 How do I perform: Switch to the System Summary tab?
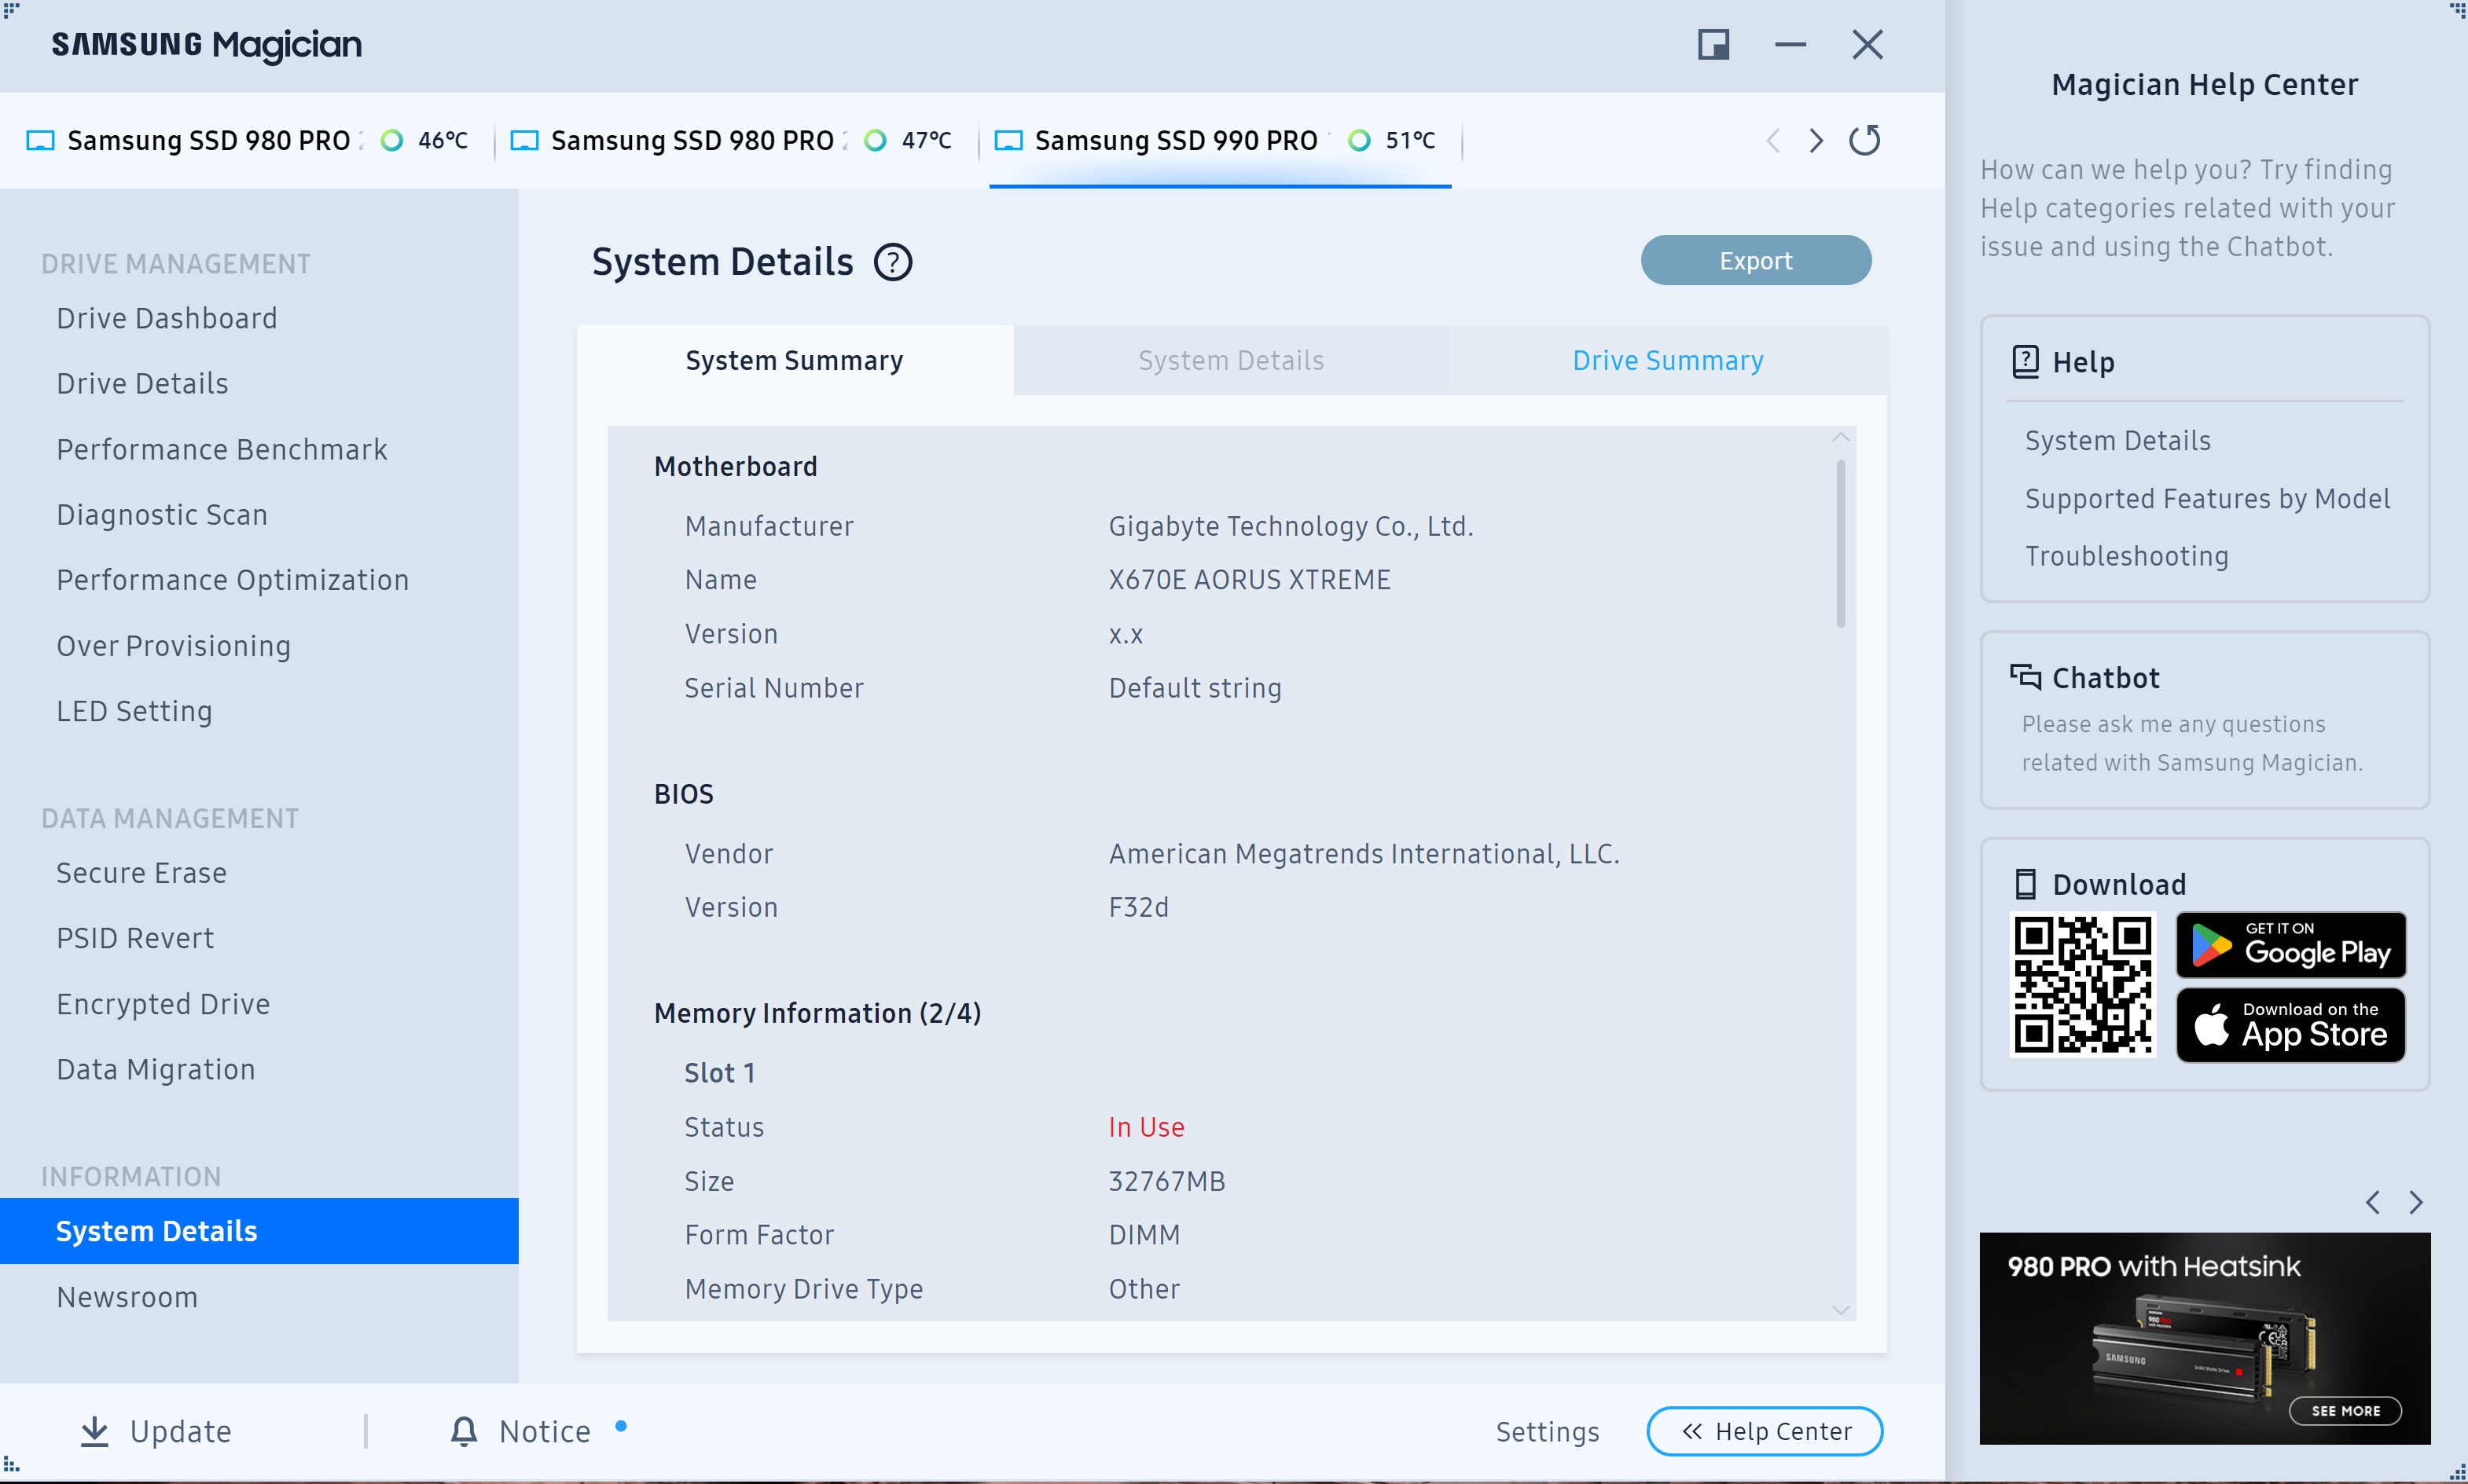(x=795, y=360)
